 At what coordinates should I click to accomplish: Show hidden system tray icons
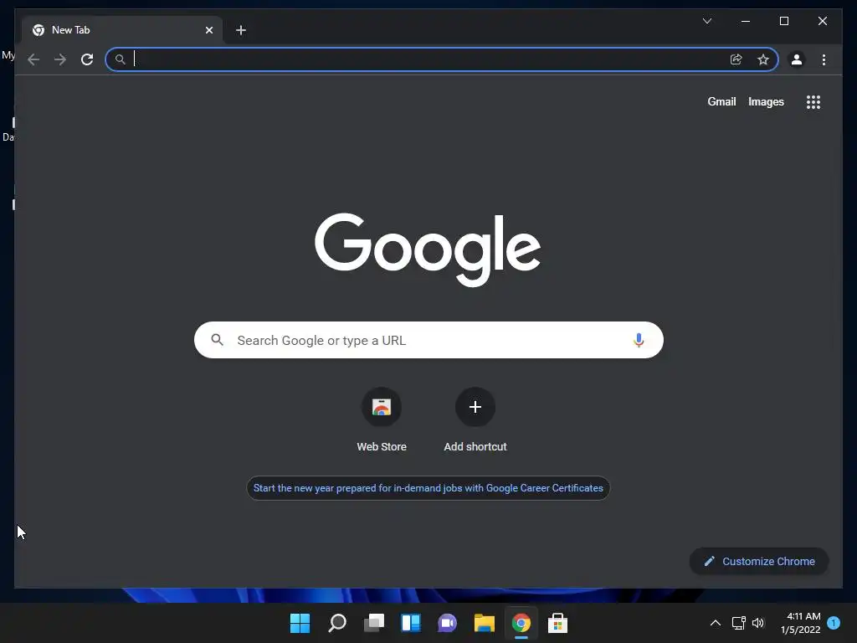coord(715,623)
